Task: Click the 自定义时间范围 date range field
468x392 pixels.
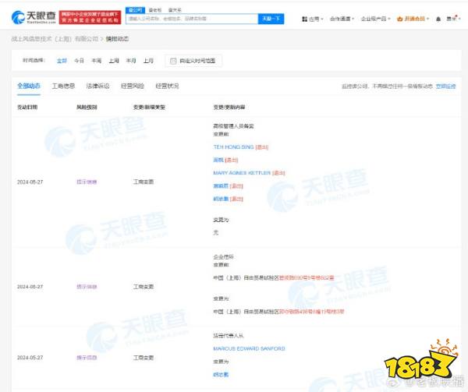Action: pos(200,60)
